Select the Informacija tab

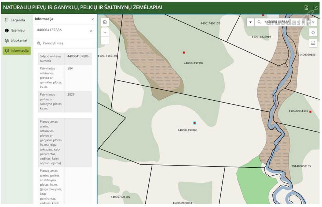(x=17, y=51)
